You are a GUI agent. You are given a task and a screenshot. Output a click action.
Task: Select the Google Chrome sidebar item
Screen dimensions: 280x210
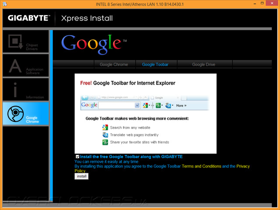coord(26,113)
